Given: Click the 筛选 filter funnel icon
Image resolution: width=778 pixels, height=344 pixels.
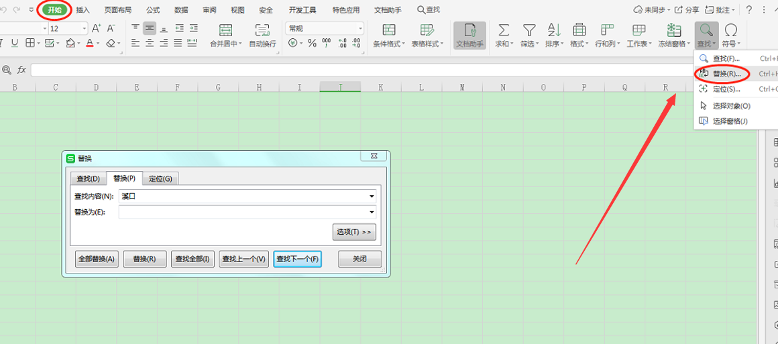Looking at the screenshot, I should (529, 30).
